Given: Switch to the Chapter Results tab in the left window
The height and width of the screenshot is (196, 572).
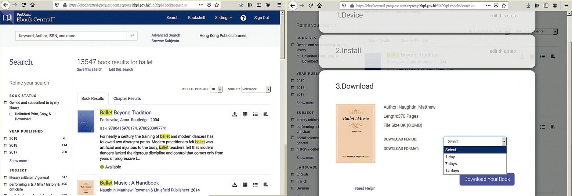Looking at the screenshot, I should tap(127, 98).
